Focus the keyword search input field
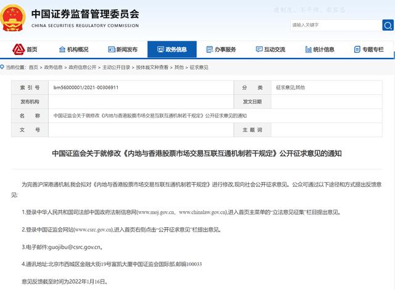This screenshot has width=395, height=290. click(x=336, y=25)
